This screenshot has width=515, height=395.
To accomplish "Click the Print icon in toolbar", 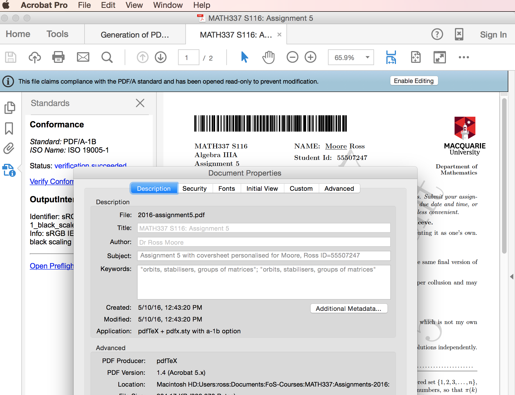I will [x=58, y=57].
